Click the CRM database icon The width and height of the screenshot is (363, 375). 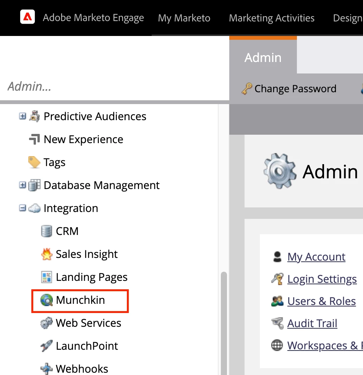(x=47, y=231)
